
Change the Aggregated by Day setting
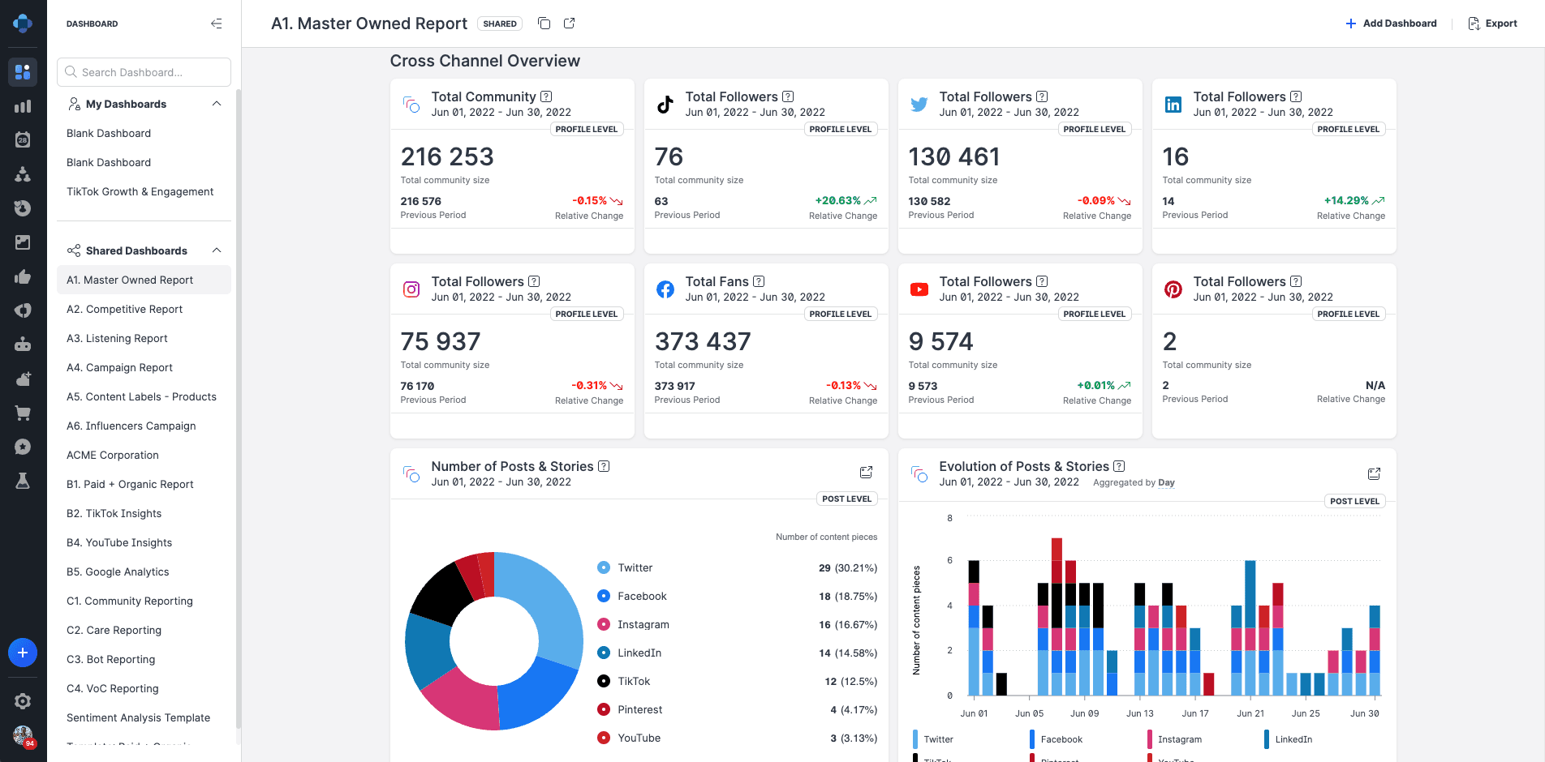(x=1166, y=482)
